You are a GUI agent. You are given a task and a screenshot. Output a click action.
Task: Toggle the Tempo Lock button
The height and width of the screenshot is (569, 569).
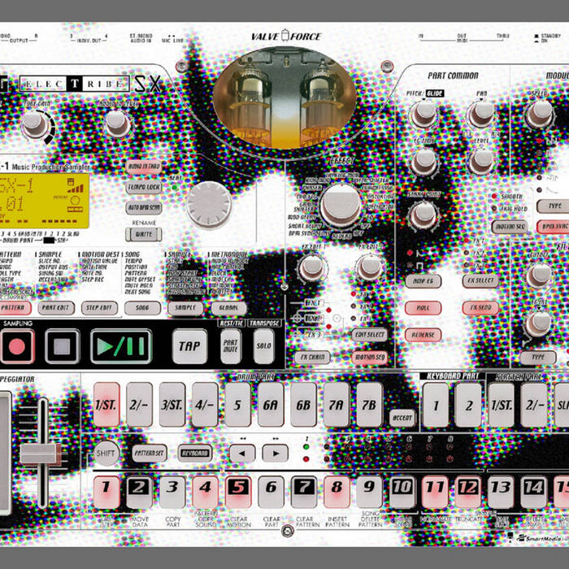point(144,188)
